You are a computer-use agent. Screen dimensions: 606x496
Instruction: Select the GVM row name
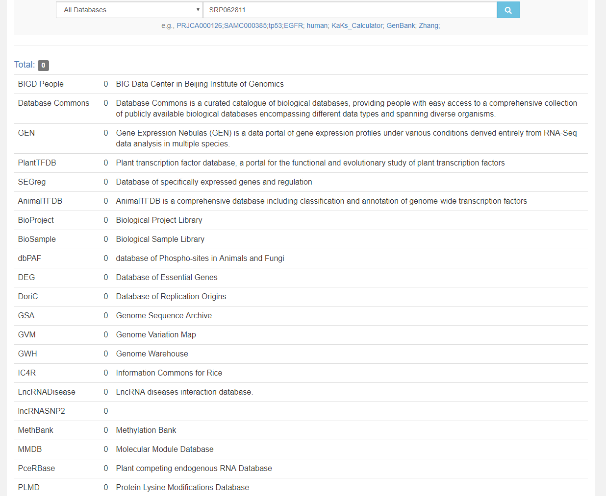point(27,335)
